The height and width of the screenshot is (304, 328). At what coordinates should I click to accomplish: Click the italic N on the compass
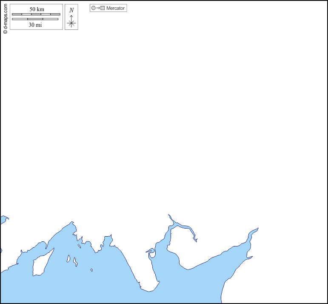pos(71,10)
